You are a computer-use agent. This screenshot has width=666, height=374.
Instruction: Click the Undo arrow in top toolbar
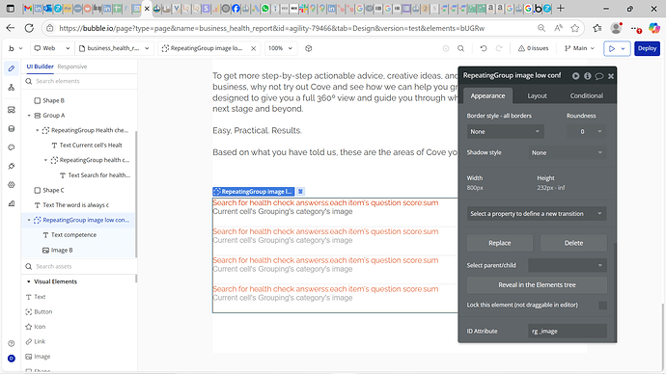click(x=484, y=48)
